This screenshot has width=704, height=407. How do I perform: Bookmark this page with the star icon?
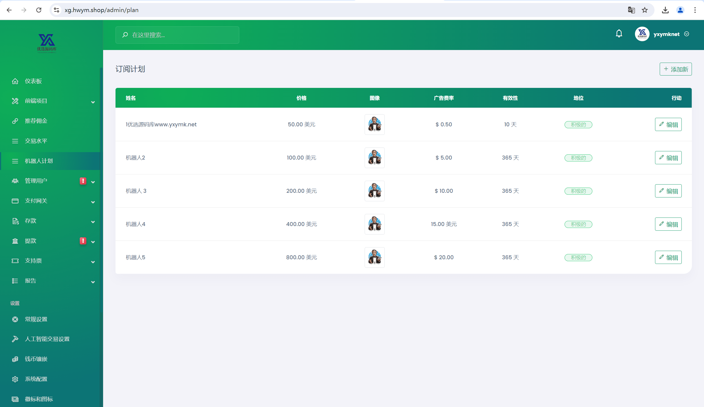point(645,10)
